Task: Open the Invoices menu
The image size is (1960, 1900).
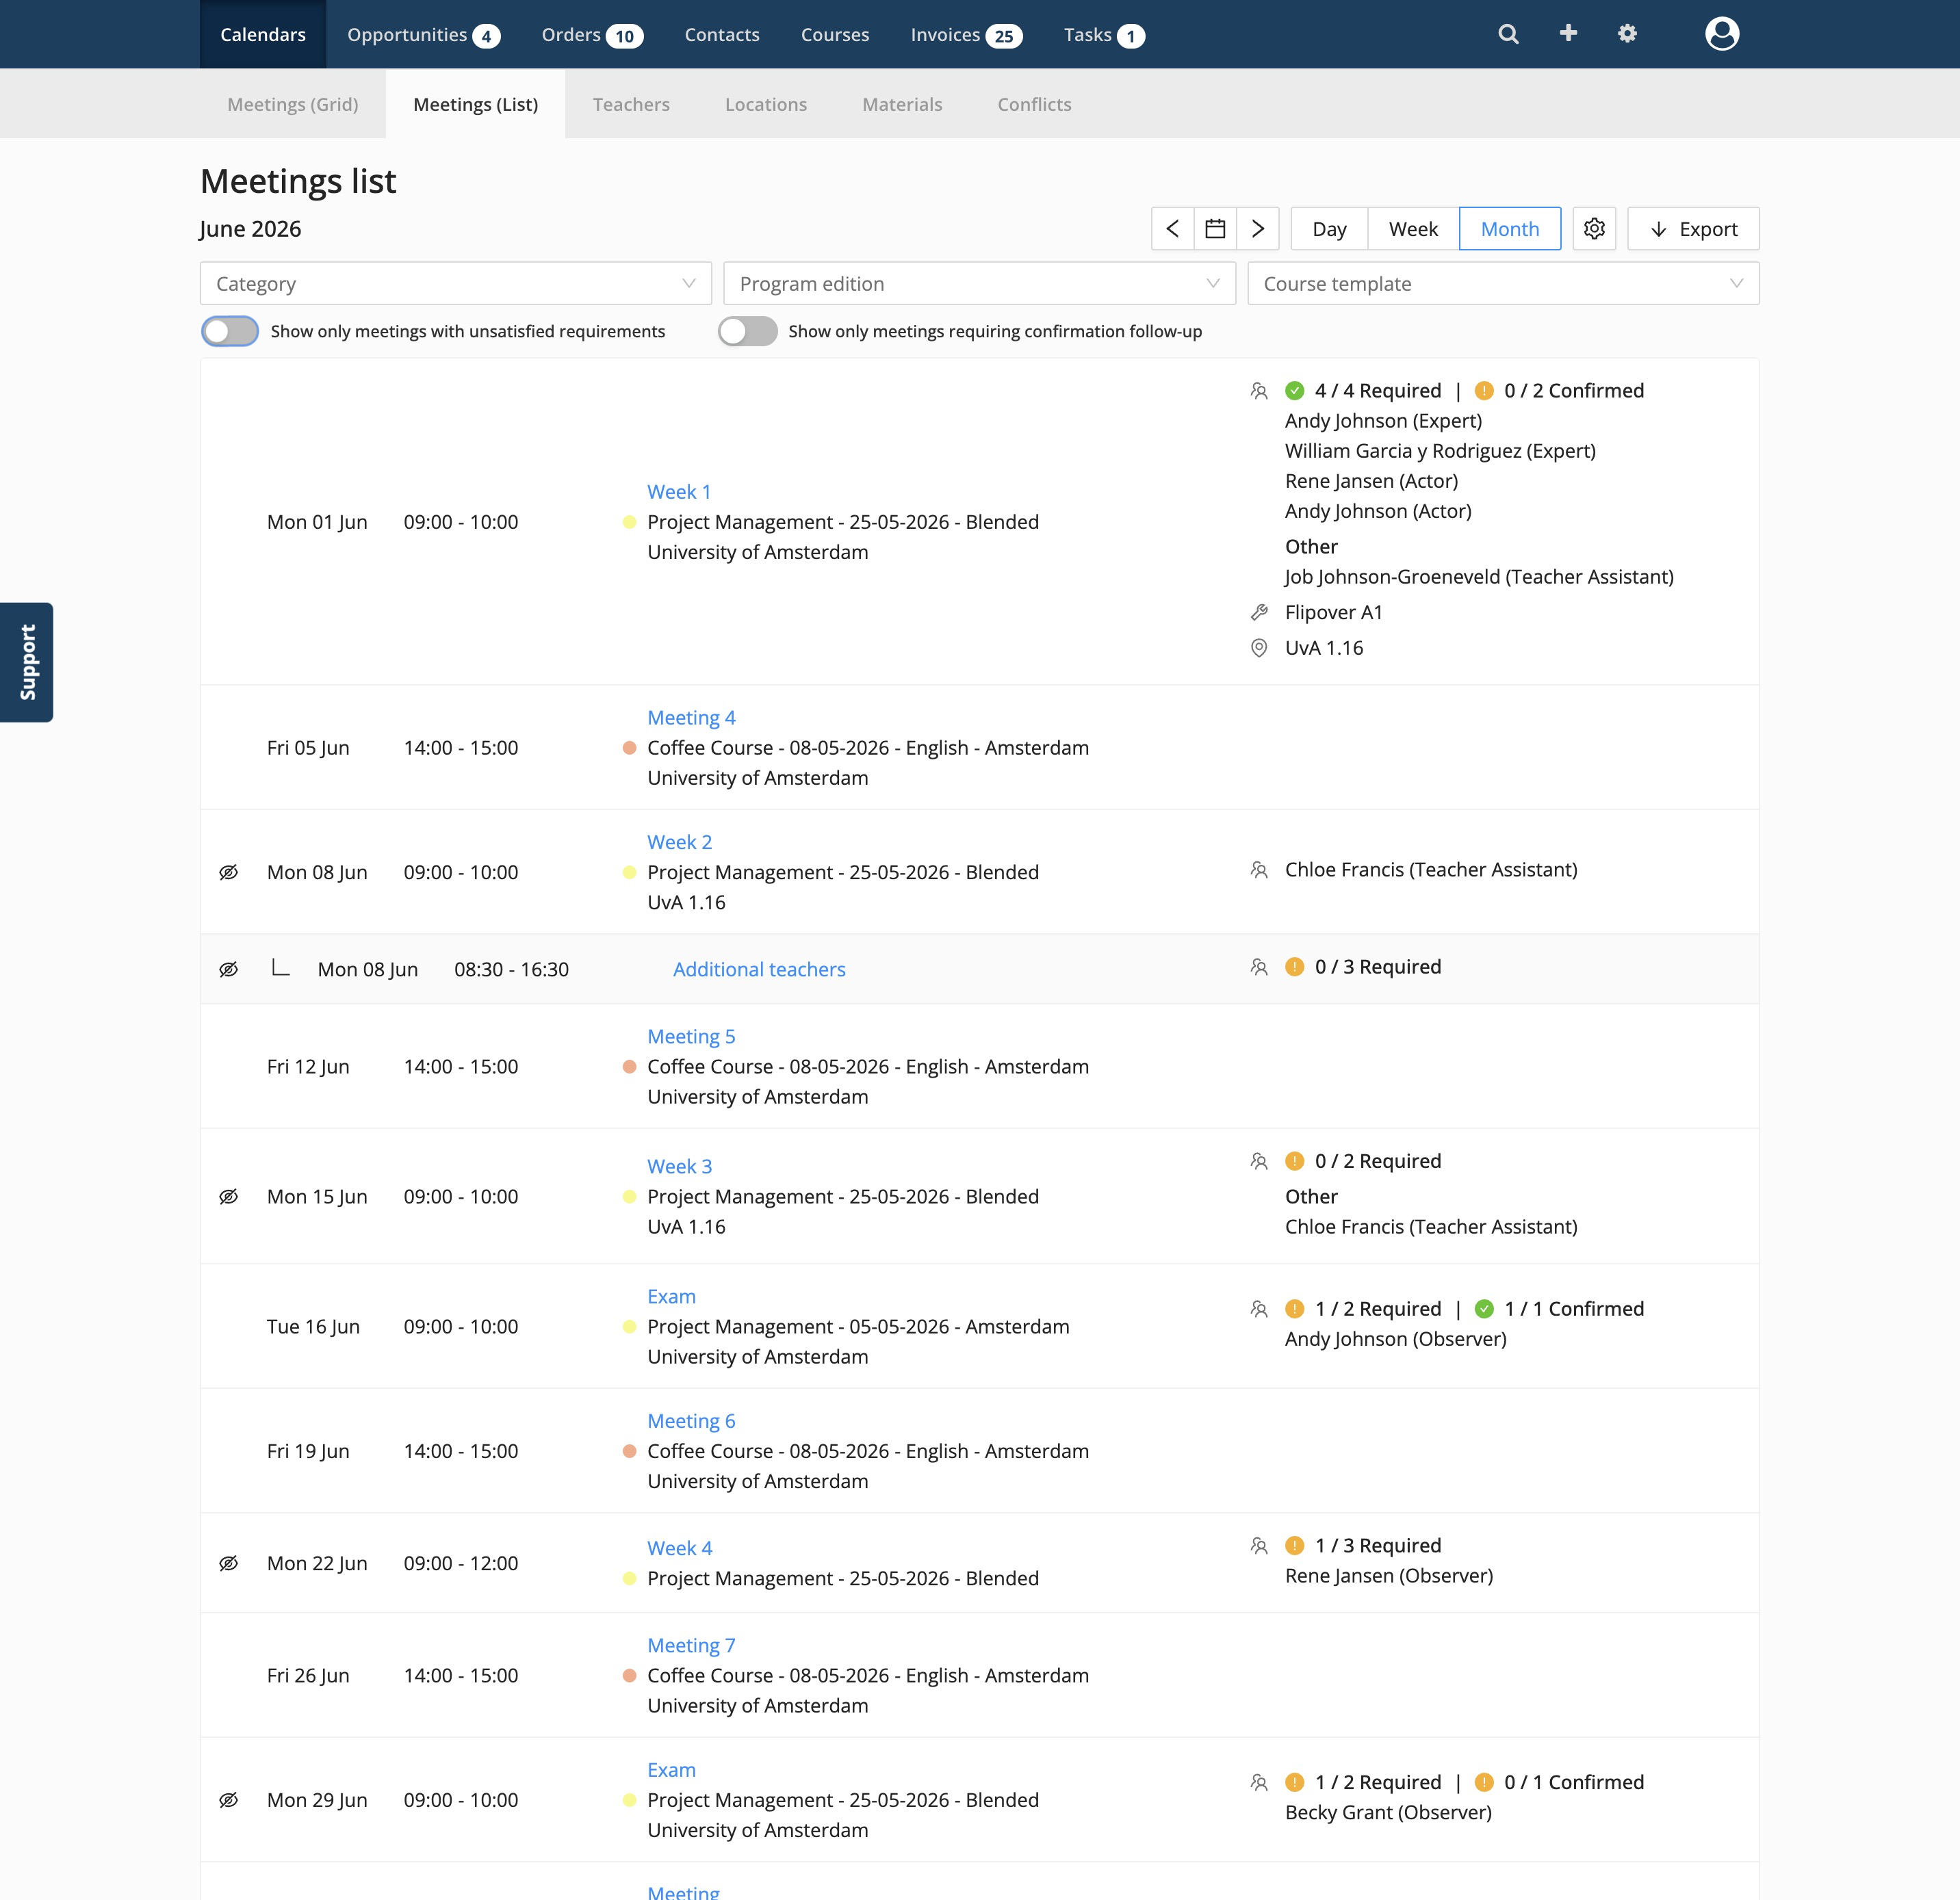Action: [x=966, y=35]
